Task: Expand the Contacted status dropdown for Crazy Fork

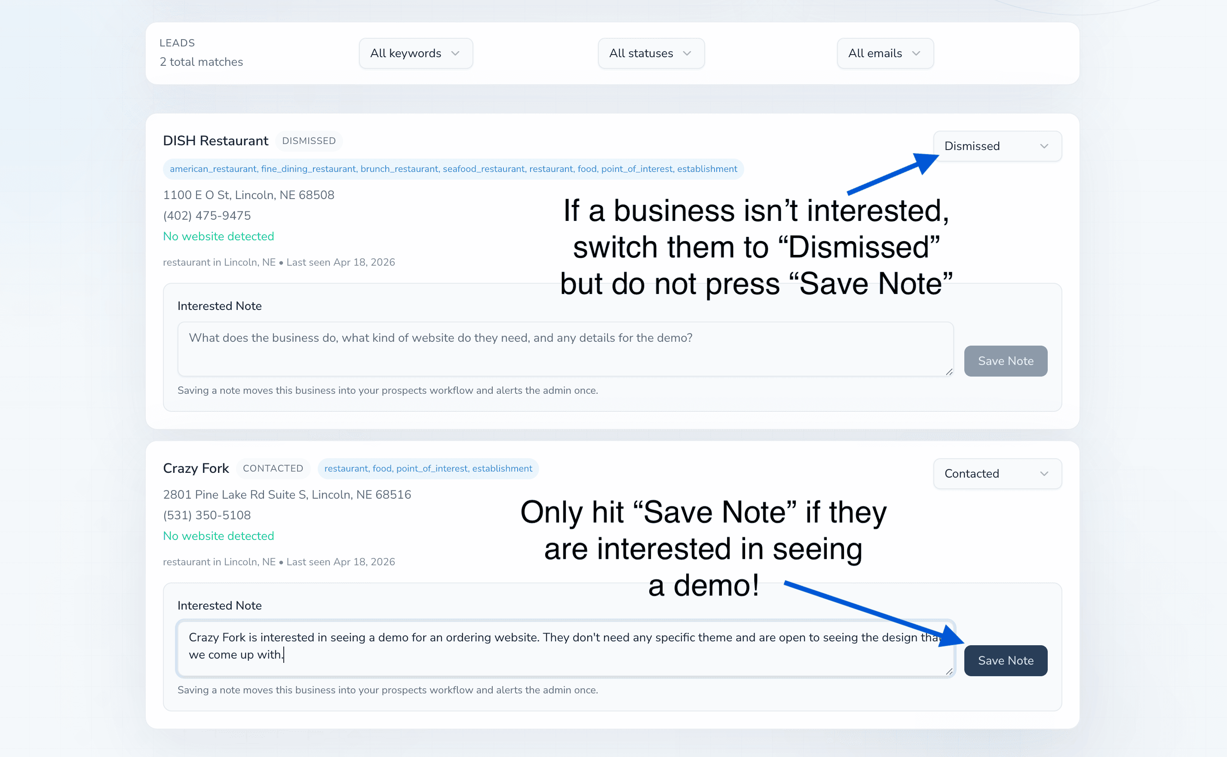Action: click(x=997, y=473)
